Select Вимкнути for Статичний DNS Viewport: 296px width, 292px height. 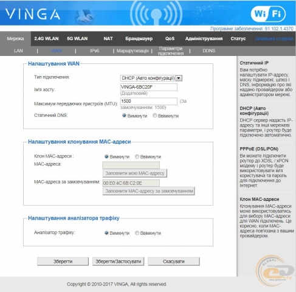coord(124,116)
